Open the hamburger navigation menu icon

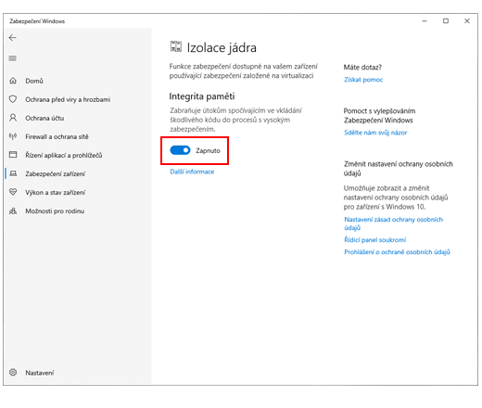(x=13, y=58)
